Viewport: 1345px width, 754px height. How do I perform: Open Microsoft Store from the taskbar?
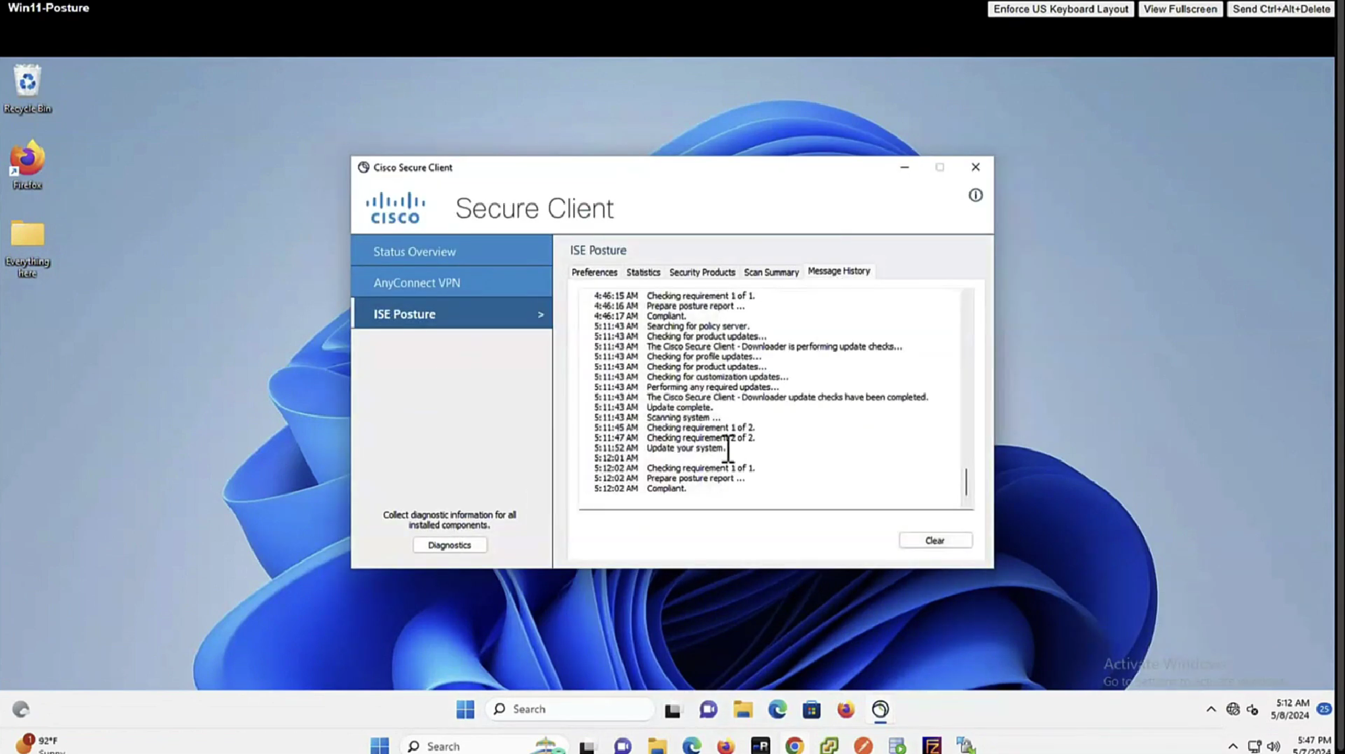pyautogui.click(x=812, y=709)
